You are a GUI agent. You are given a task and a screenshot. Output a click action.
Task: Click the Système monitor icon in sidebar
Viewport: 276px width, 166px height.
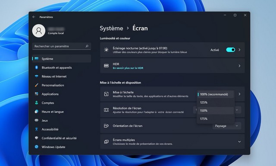point(37,58)
